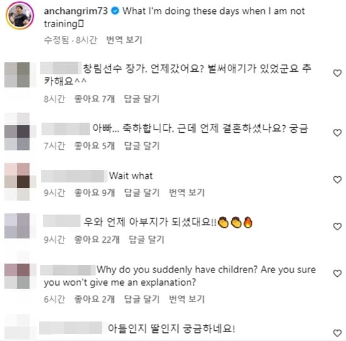Click the verified badge next to anchangrim73
The height and width of the screenshot is (341, 346).
pyautogui.click(x=115, y=11)
